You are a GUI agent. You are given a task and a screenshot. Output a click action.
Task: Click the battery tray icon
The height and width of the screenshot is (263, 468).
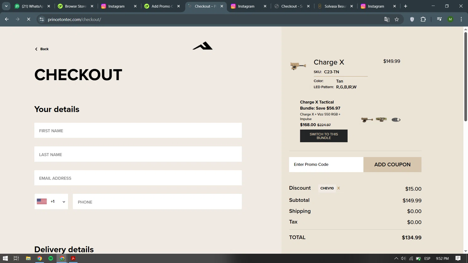[419, 258]
